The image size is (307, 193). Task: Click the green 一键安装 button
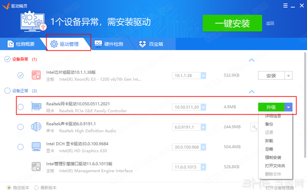point(232,23)
